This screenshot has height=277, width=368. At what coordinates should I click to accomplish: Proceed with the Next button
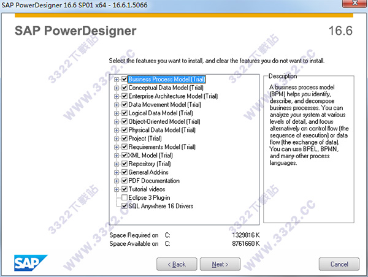220,264
